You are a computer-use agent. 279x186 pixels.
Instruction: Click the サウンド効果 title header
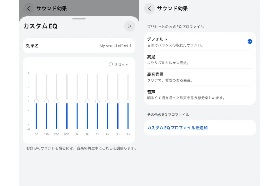[169, 8]
